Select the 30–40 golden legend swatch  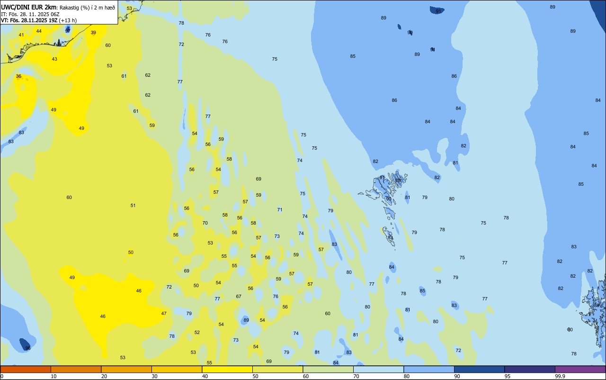click(x=177, y=369)
